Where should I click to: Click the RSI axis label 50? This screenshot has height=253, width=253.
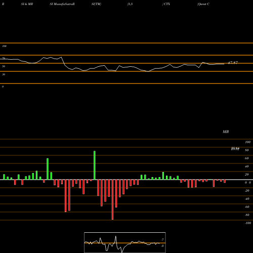[4, 66]
